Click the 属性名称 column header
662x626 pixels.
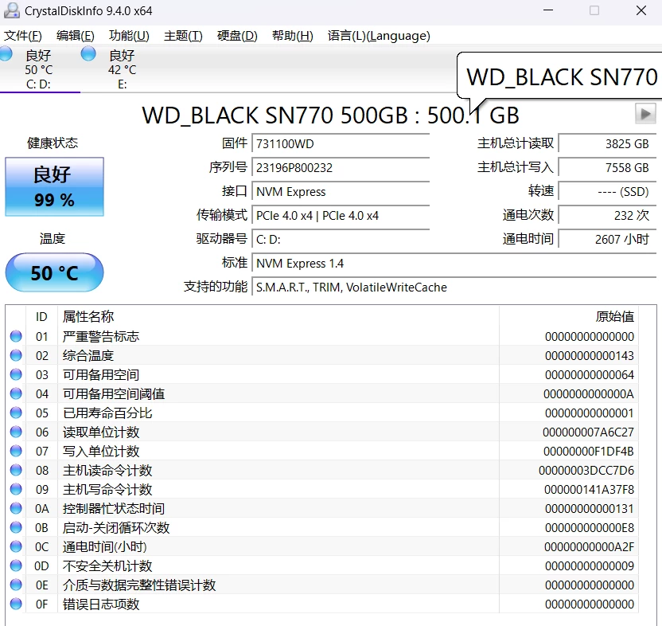coord(278,317)
